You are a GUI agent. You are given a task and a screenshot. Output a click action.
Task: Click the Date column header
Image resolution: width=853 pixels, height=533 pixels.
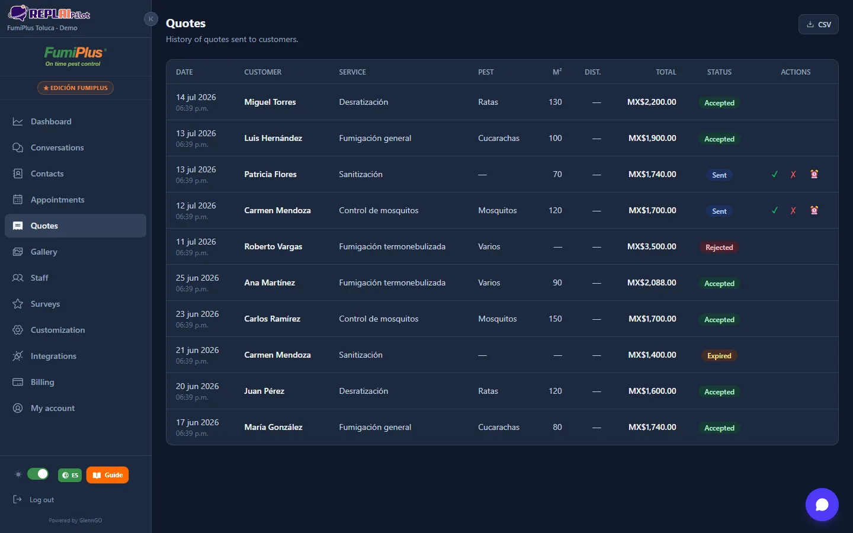point(184,72)
